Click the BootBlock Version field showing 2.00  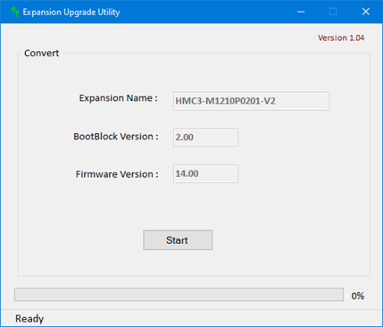point(205,138)
